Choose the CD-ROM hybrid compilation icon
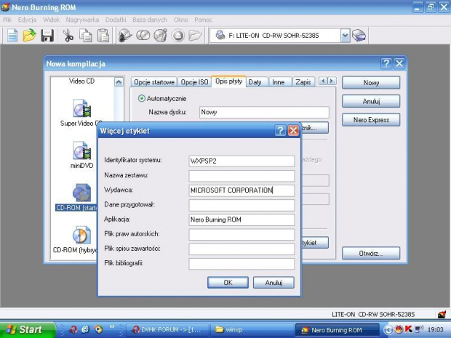The height and width of the screenshot is (338, 451). tap(81, 236)
